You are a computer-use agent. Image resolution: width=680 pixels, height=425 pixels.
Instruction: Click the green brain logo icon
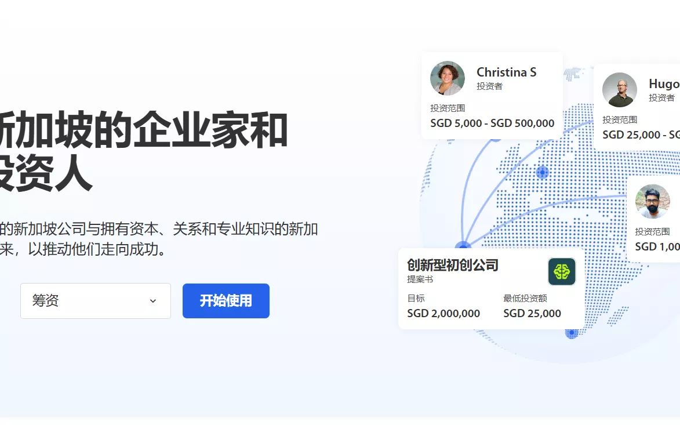(x=562, y=271)
